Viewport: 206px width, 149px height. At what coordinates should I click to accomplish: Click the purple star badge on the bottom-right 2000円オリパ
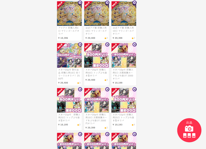point(134,134)
